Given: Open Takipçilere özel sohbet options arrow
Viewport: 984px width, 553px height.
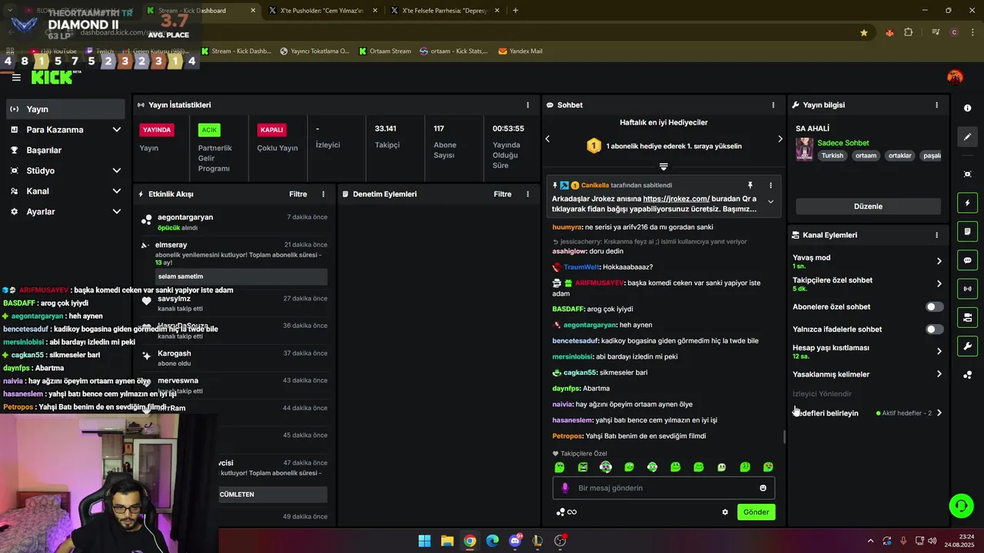Looking at the screenshot, I should [x=939, y=284].
